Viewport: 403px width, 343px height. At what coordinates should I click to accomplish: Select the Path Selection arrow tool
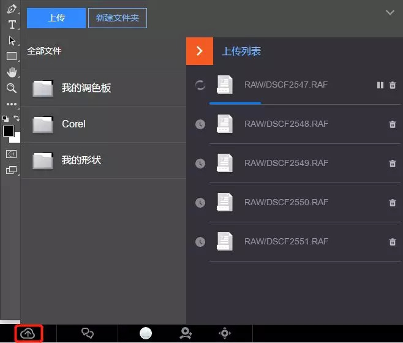tap(12, 40)
